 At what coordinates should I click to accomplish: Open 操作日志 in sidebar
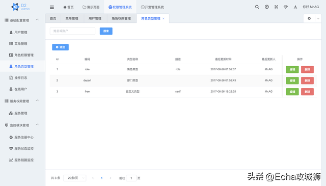pos(22,77)
